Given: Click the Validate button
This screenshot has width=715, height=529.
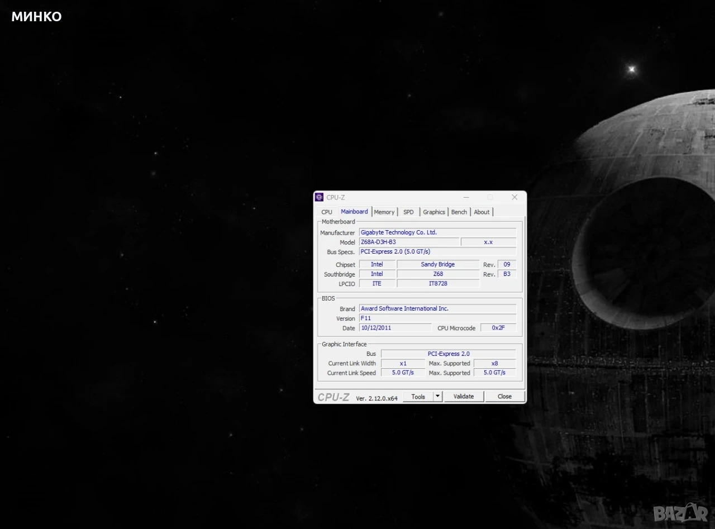Looking at the screenshot, I should (x=463, y=397).
